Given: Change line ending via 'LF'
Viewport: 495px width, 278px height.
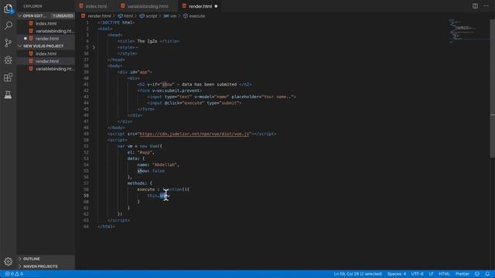Looking at the screenshot, I should [431, 274].
